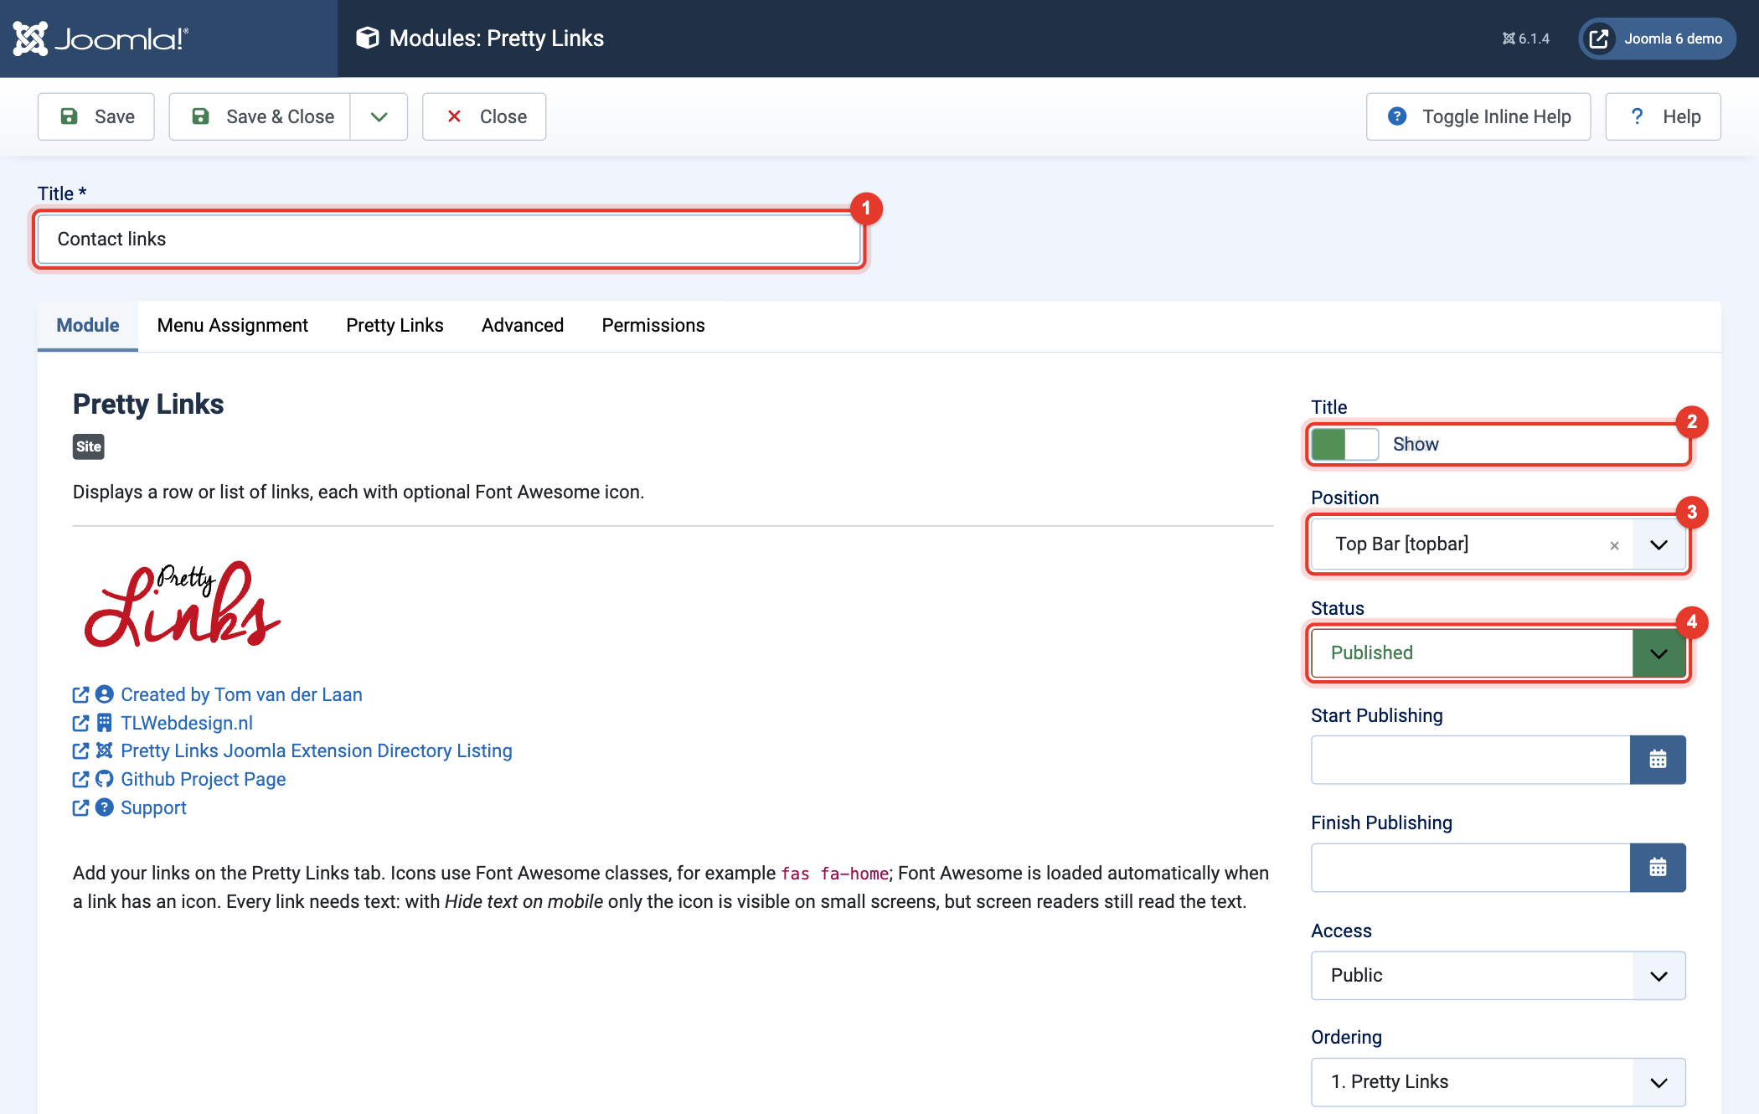Open the Access Public dropdown
The height and width of the screenshot is (1114, 1759).
click(1499, 976)
